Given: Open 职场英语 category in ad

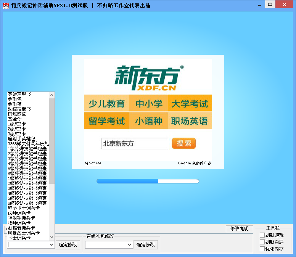Looking at the screenshot, I should (190, 121).
